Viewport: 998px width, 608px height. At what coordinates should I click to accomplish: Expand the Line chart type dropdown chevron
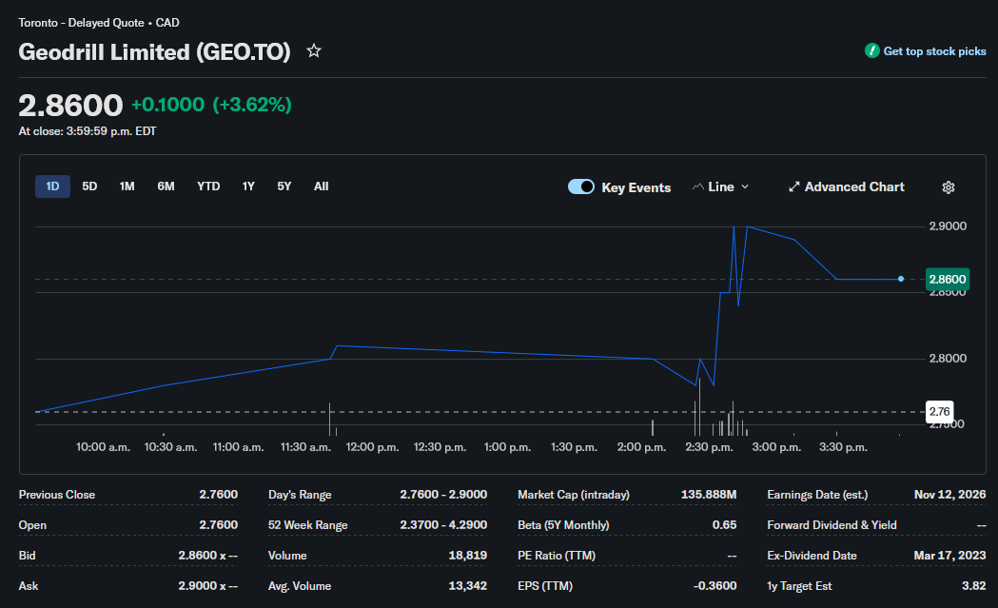click(x=745, y=187)
